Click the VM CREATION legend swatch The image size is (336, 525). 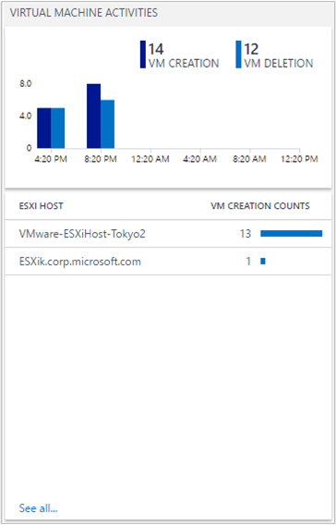pyautogui.click(x=143, y=55)
